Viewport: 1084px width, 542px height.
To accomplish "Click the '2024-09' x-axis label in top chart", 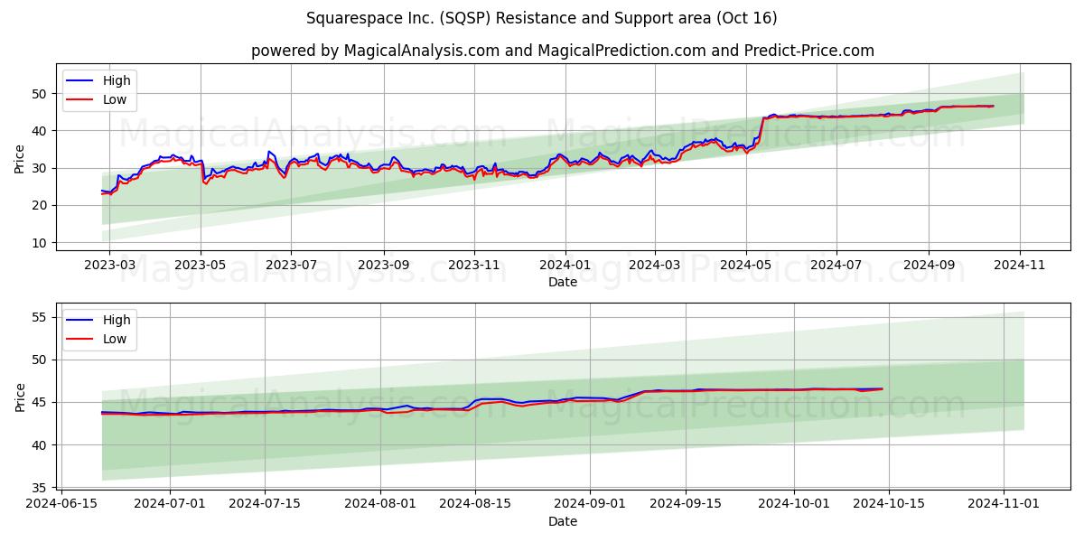I will 929,266.
